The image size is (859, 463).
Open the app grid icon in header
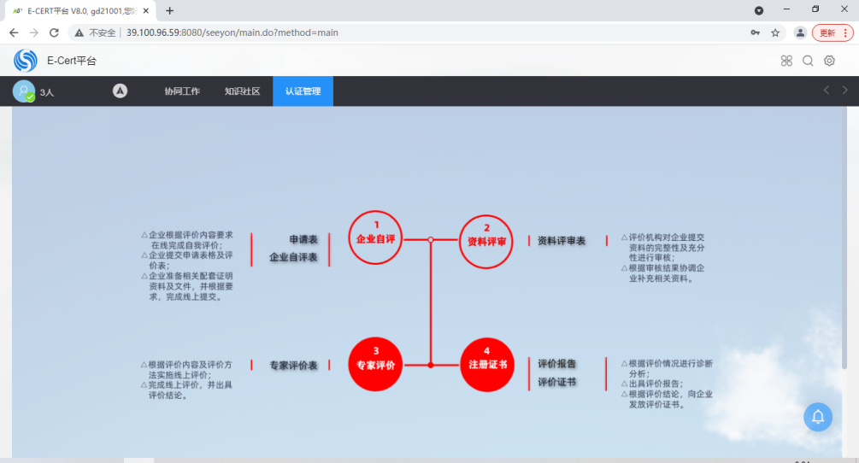click(786, 61)
